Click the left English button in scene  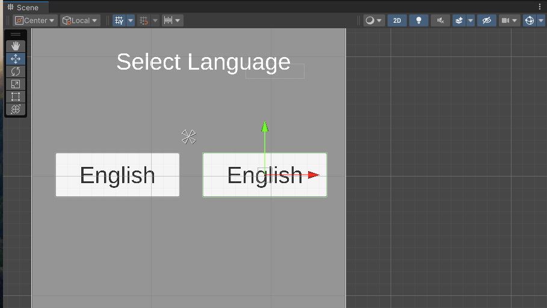coord(117,175)
